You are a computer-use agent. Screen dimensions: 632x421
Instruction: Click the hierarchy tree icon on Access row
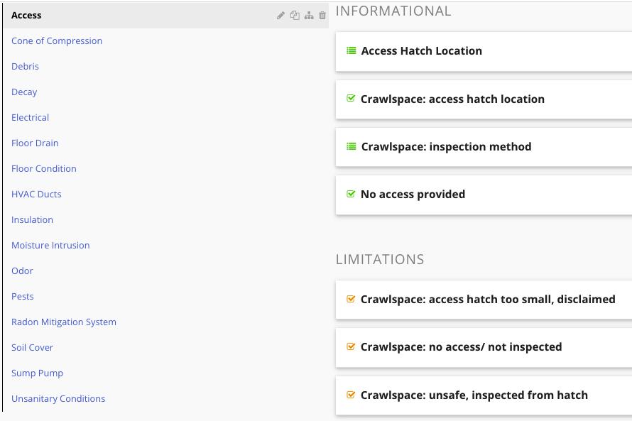click(x=309, y=16)
